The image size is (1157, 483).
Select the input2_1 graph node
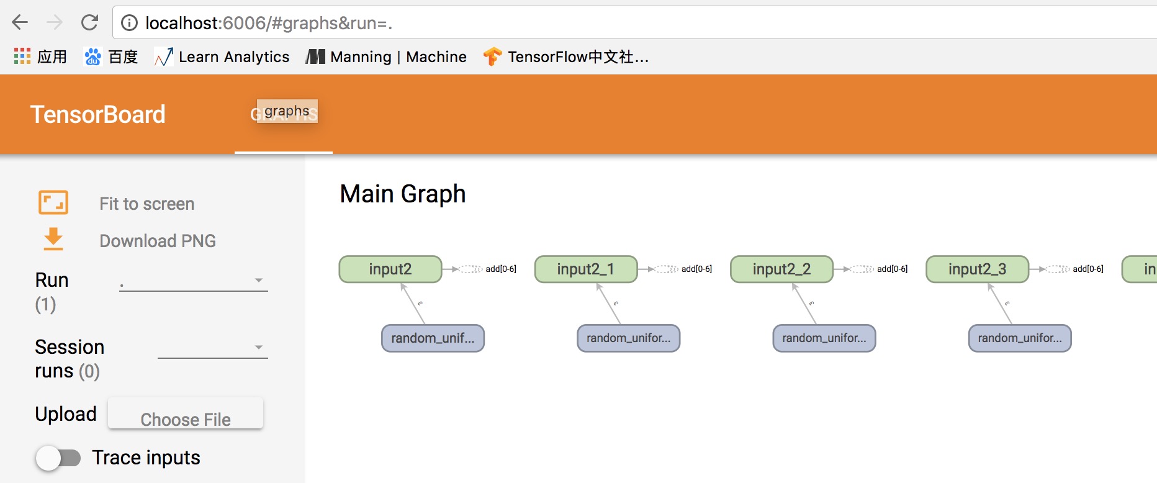coord(586,269)
